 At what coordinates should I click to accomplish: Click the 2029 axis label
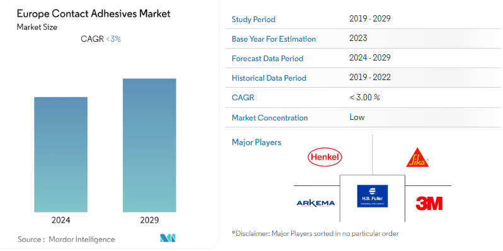click(x=149, y=220)
